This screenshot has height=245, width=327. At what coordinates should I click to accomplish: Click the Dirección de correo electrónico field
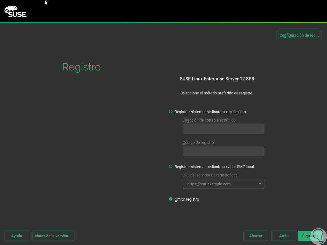(x=223, y=129)
